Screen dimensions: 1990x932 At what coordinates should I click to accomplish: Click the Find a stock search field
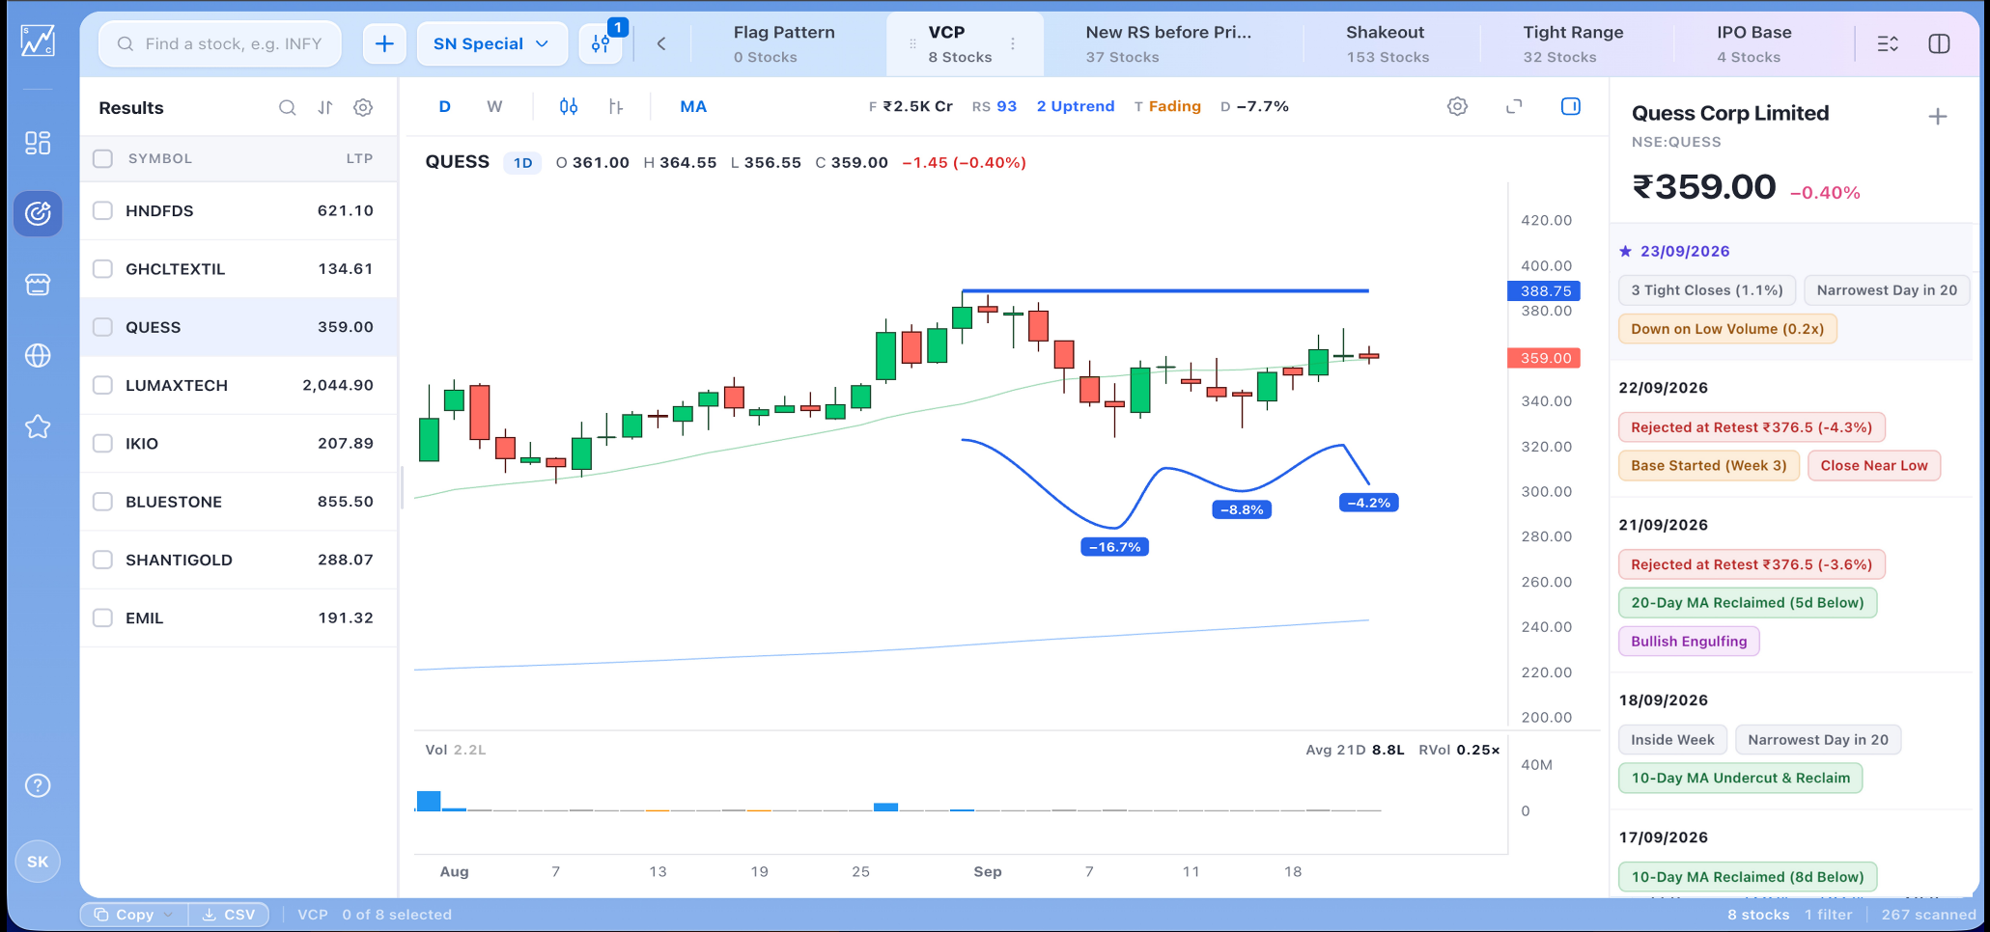pyautogui.click(x=220, y=43)
